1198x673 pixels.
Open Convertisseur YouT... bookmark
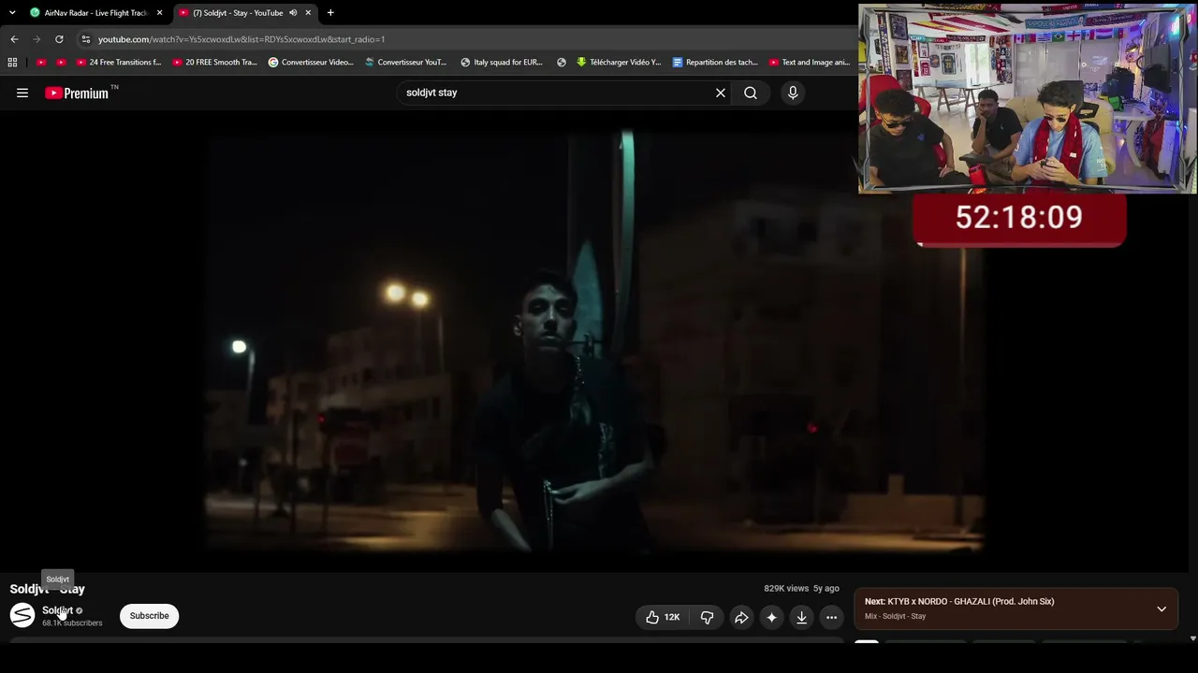pos(406,63)
